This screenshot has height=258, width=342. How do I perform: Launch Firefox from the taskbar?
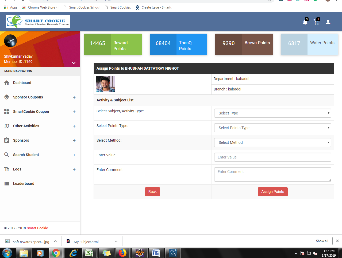coord(122,253)
